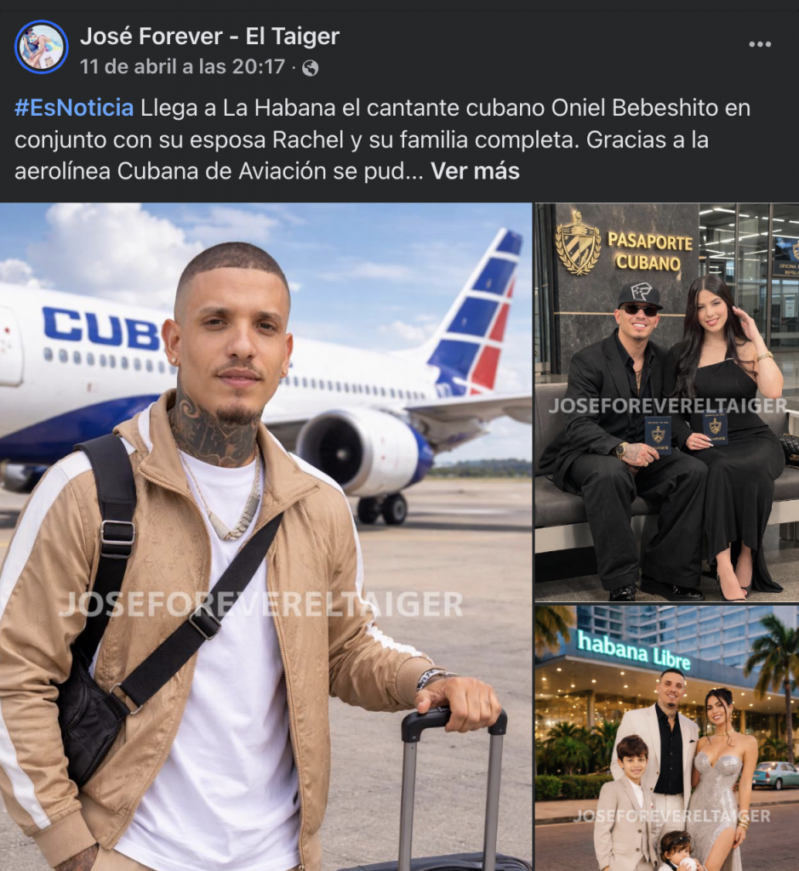Click the blue passport held by woman
This screenshot has height=871, width=799.
point(716,428)
